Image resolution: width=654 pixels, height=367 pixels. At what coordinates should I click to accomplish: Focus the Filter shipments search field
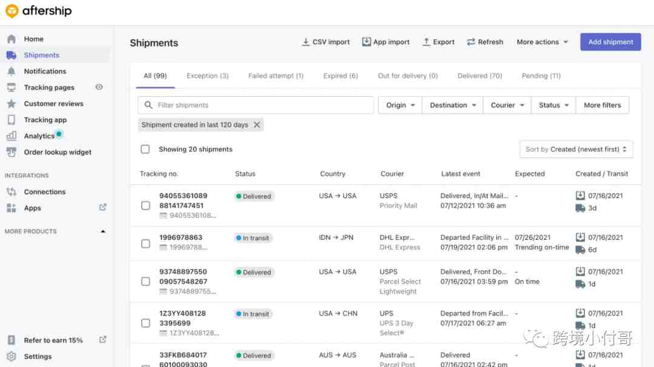coord(256,105)
